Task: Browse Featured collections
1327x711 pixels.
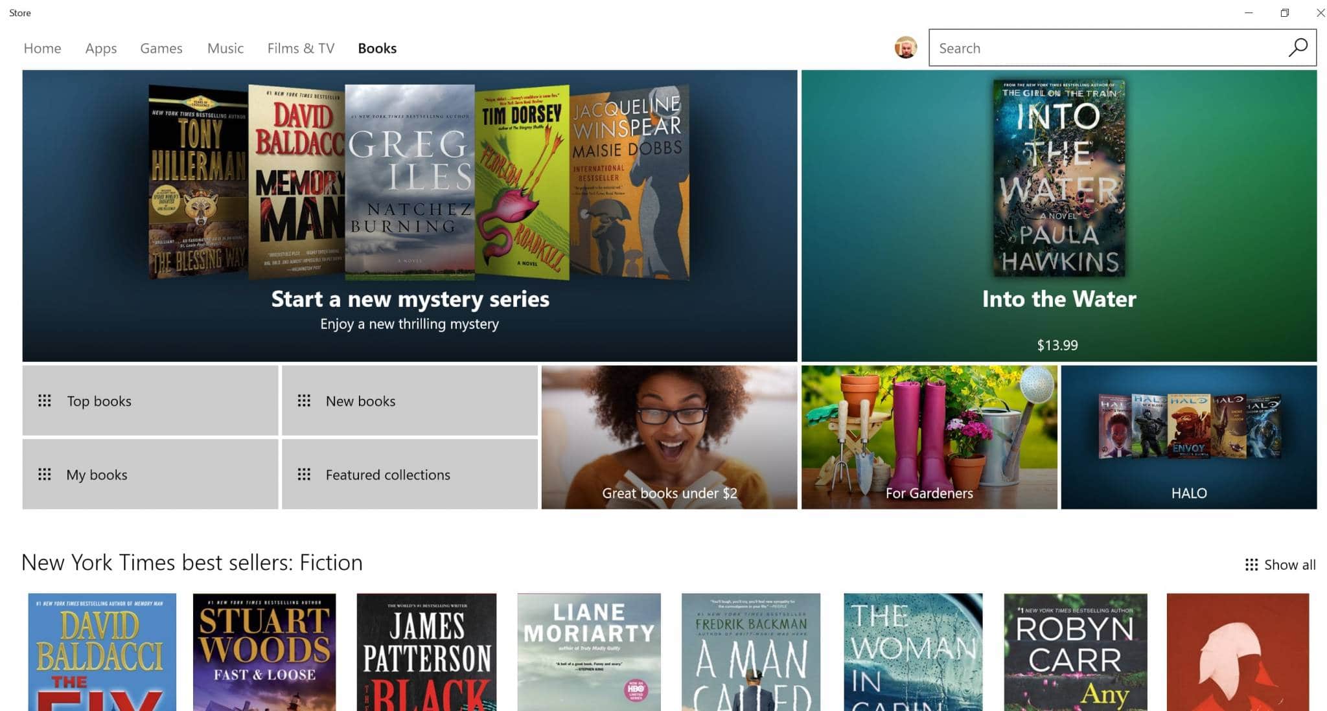Action: [410, 475]
